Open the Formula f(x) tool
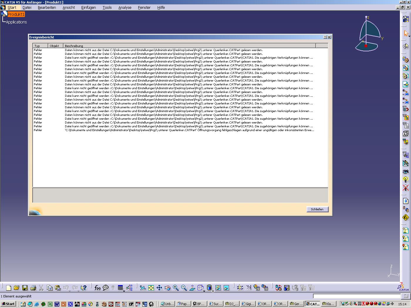The height and width of the screenshot is (308, 411). pos(97,288)
